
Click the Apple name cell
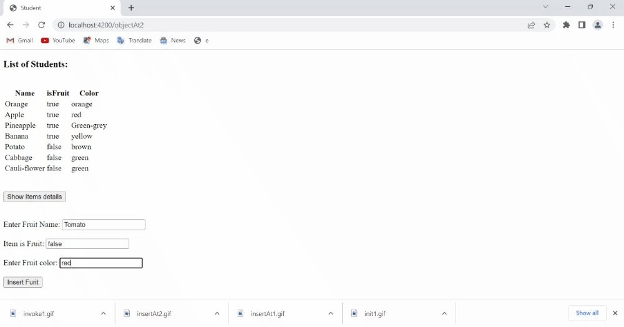14,115
